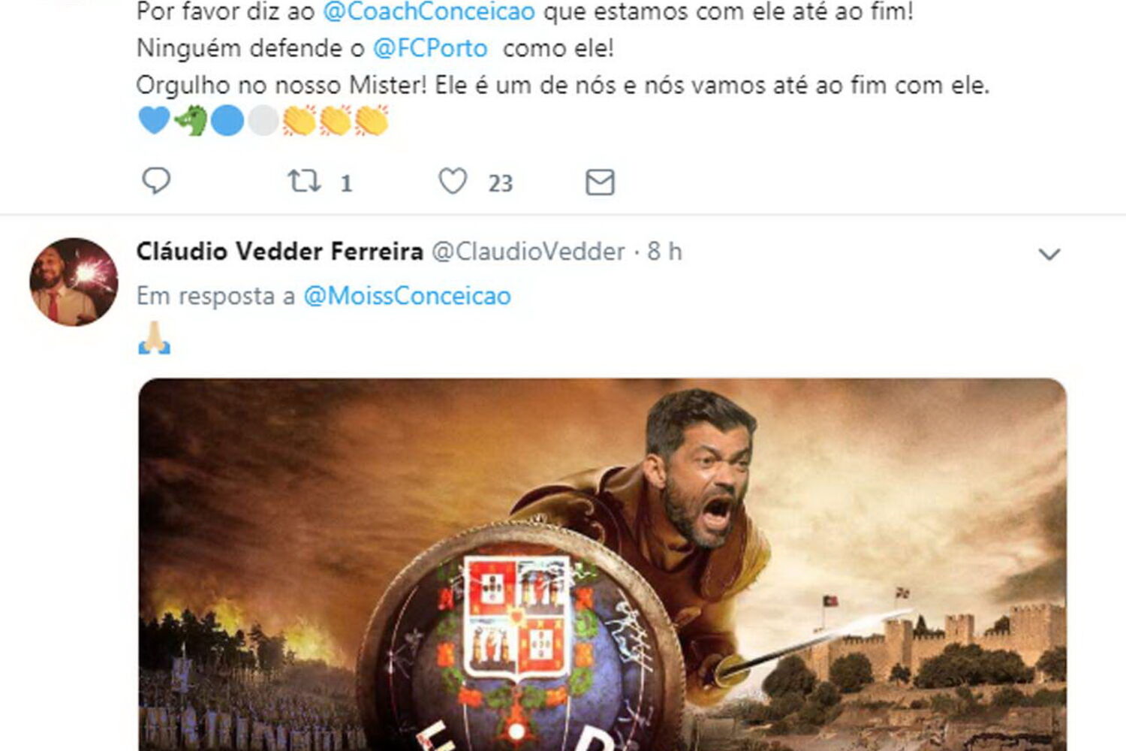Like the tweet with the heart icon

coord(453,181)
